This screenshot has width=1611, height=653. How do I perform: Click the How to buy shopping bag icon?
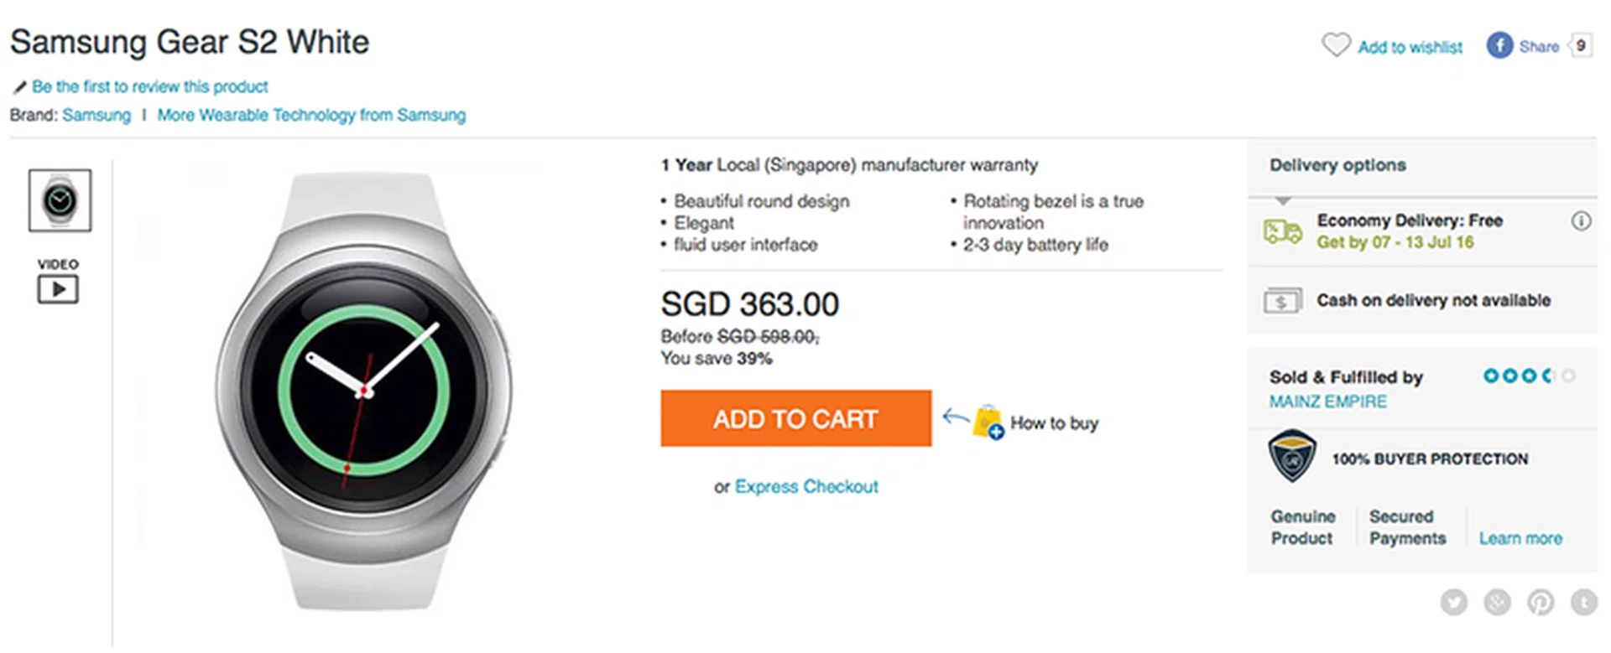(x=988, y=422)
